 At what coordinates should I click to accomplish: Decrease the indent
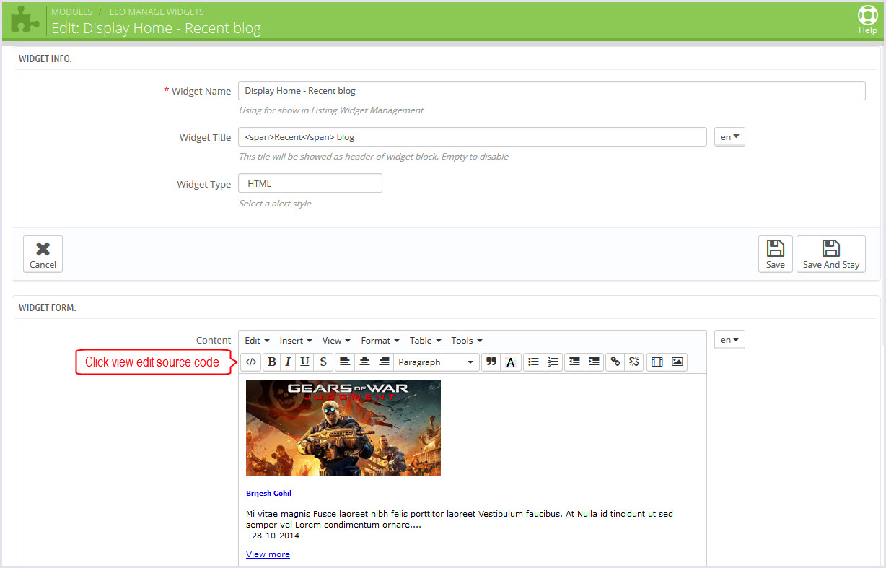click(x=574, y=362)
